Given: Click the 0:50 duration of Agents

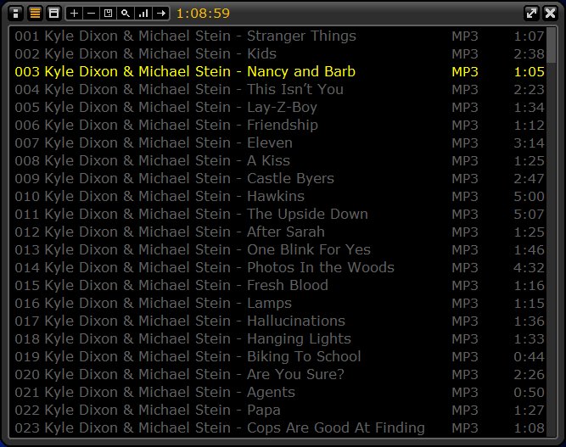Looking at the screenshot, I should coord(529,393).
